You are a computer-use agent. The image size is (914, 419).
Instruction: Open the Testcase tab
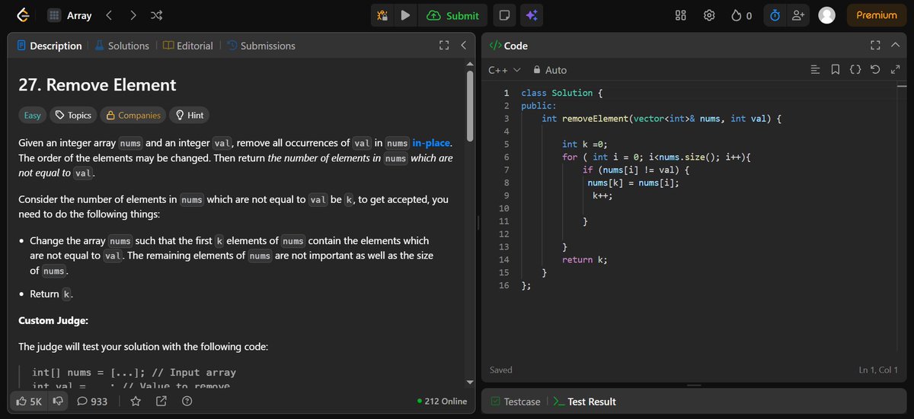tap(515, 402)
